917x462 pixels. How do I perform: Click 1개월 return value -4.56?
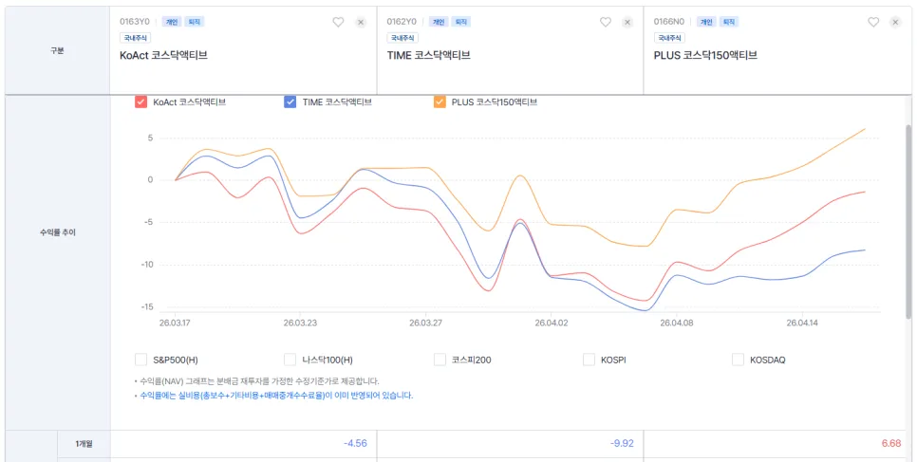coord(356,443)
